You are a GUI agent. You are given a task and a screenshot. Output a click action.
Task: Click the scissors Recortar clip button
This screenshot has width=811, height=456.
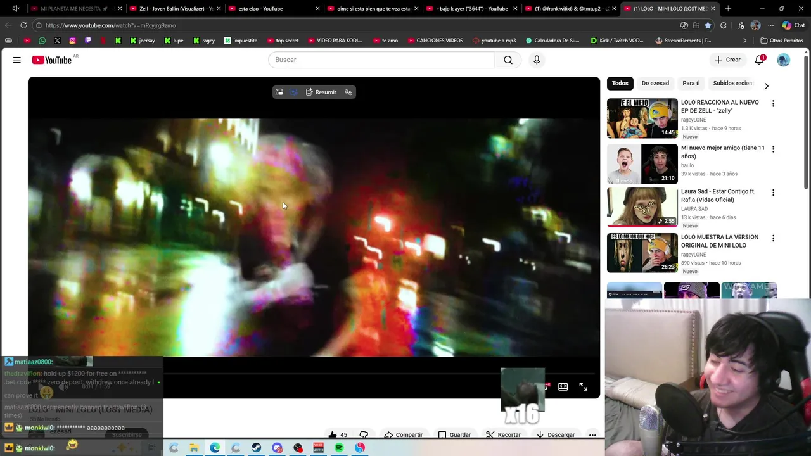coord(503,435)
